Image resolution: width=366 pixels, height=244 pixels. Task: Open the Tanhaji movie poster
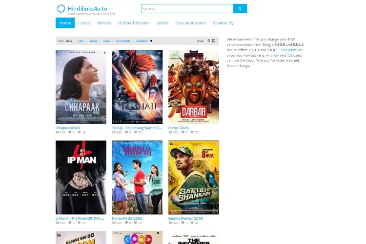point(137,87)
